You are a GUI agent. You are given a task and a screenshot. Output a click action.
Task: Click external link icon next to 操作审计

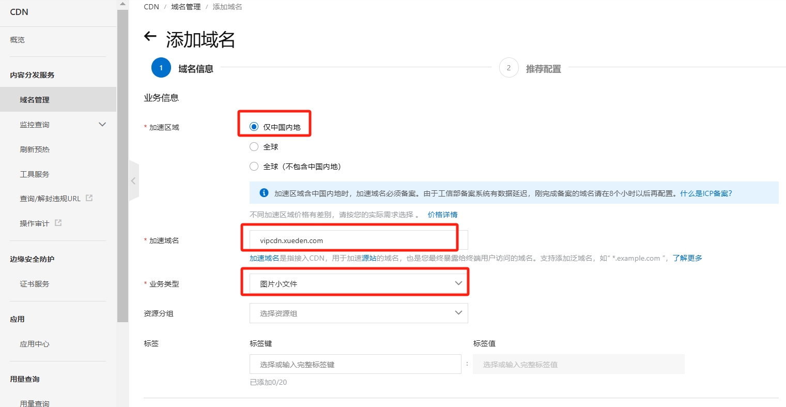(58, 223)
